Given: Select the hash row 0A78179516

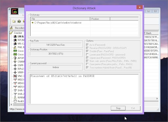Looking at the screenshot, I should (x=151, y=40).
